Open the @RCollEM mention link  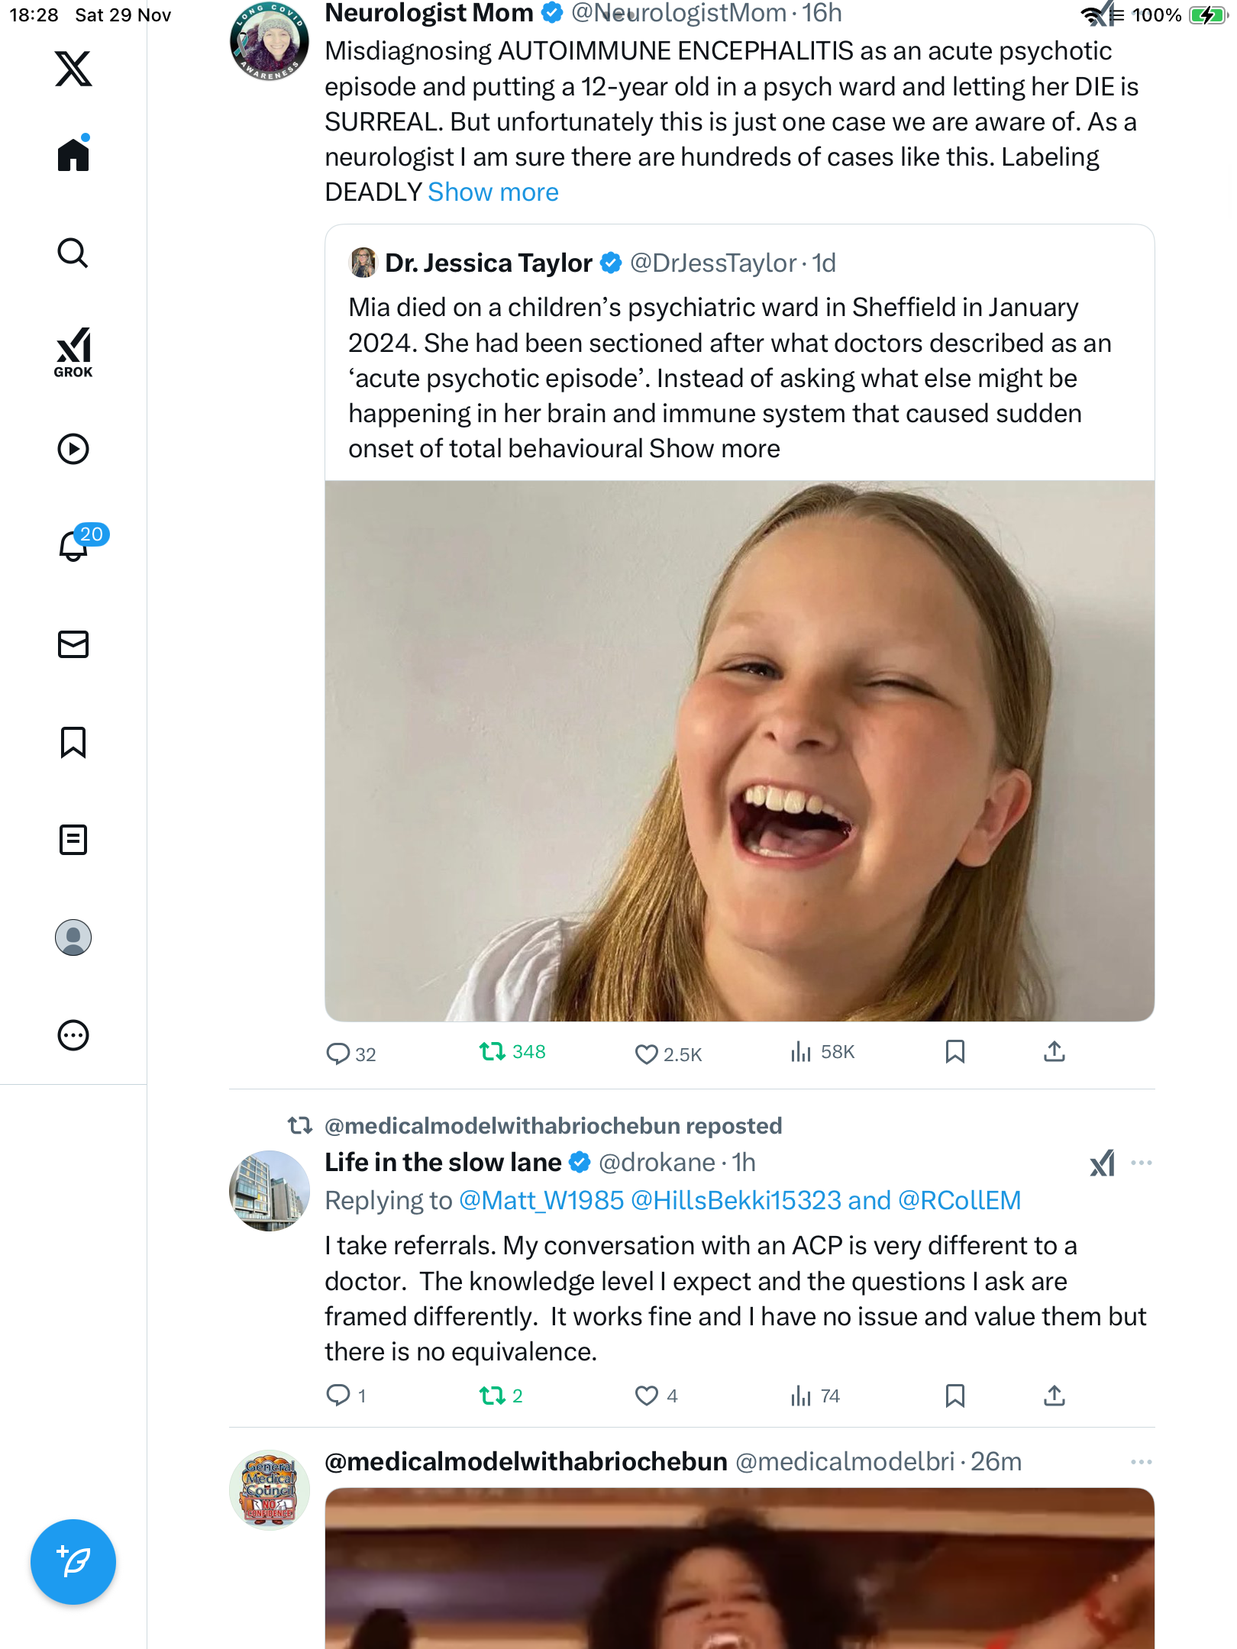pos(959,1201)
